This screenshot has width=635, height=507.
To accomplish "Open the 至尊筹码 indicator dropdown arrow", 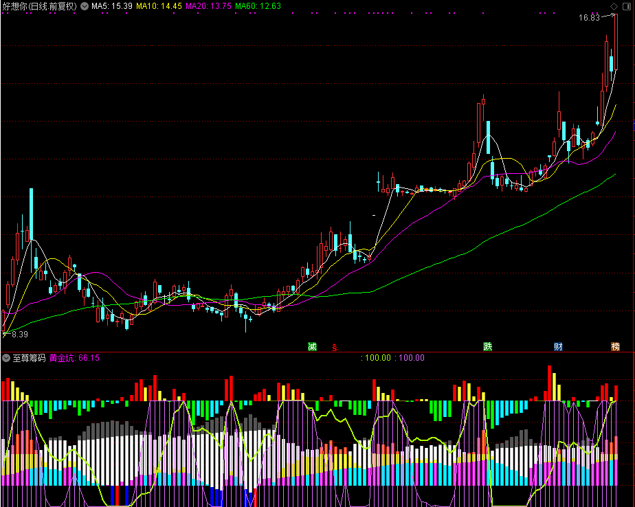I will (x=6, y=358).
